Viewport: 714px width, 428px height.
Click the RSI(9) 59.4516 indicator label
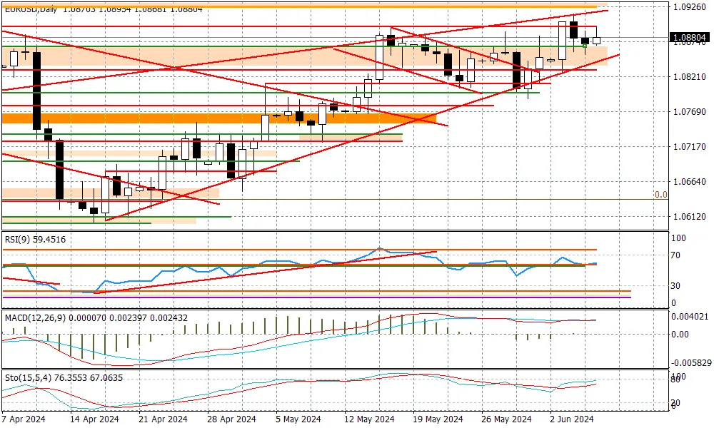[35, 240]
